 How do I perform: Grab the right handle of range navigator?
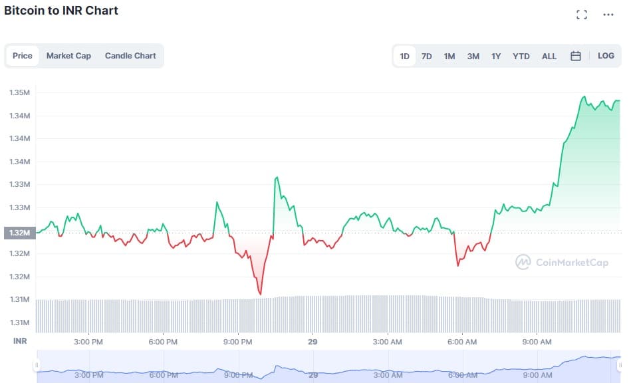click(620, 365)
